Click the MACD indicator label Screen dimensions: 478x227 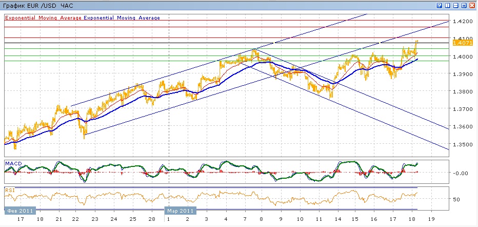coord(13,163)
